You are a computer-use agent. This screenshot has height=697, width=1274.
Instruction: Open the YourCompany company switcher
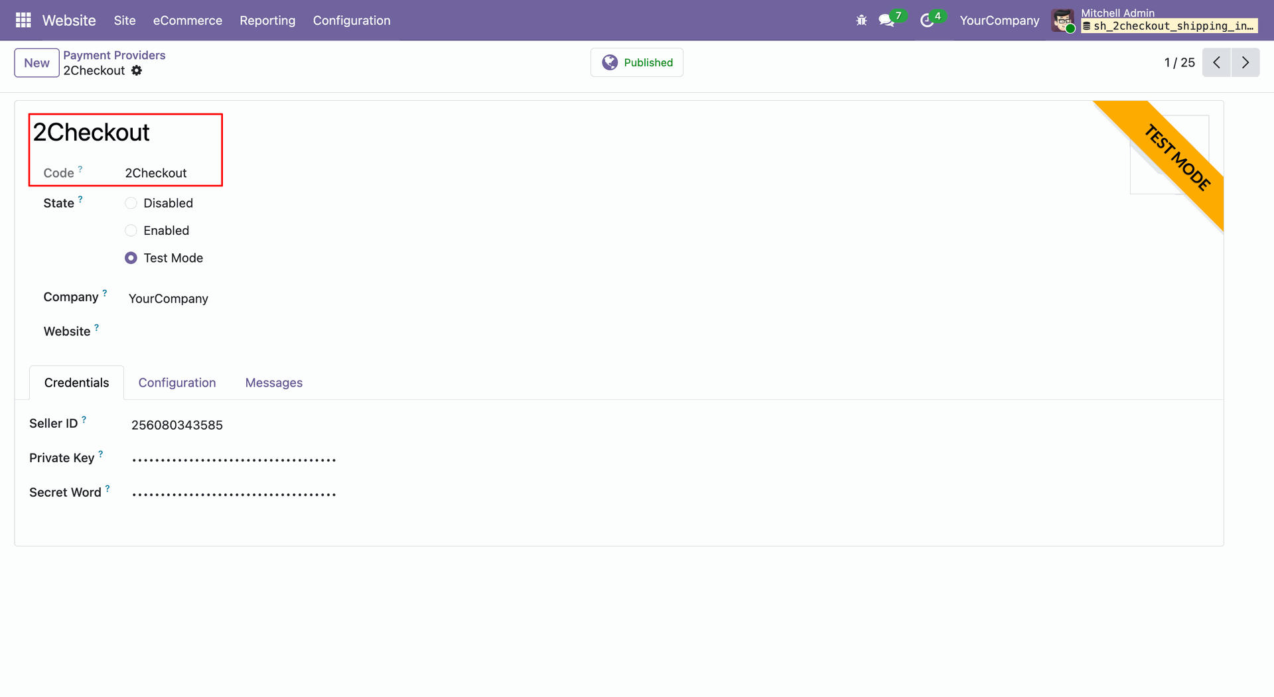[x=999, y=21]
